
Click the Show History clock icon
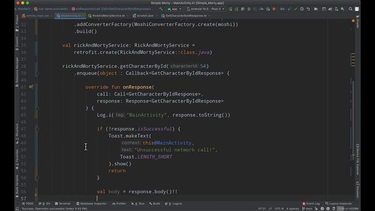(302, 9)
